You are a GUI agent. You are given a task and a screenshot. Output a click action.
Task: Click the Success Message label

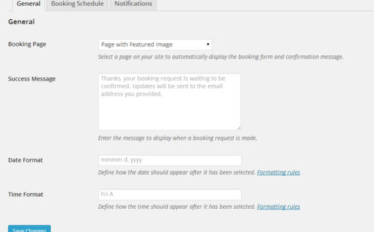click(x=32, y=79)
